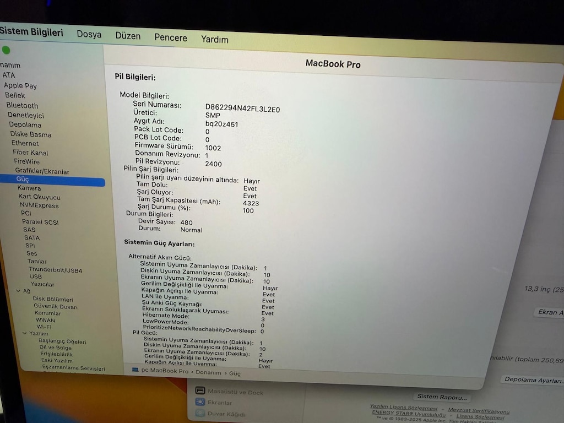
Task: Select Kart Okuyucu in the sidebar
Action: [x=40, y=197]
